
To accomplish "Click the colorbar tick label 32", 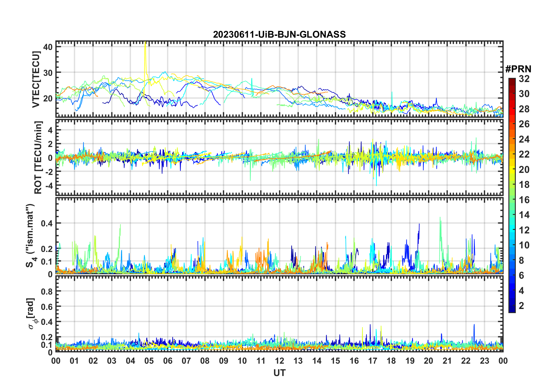I will pos(524,79).
